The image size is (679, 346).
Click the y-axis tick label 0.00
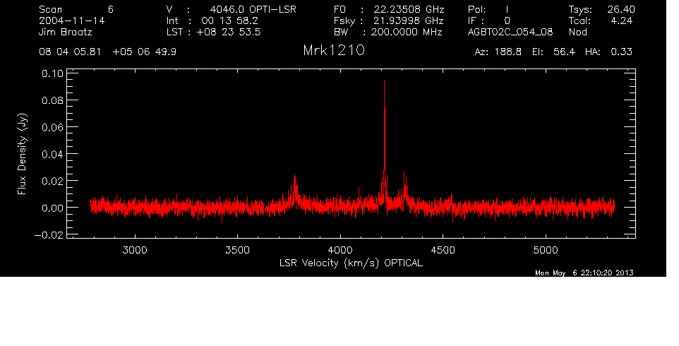pos(52,208)
